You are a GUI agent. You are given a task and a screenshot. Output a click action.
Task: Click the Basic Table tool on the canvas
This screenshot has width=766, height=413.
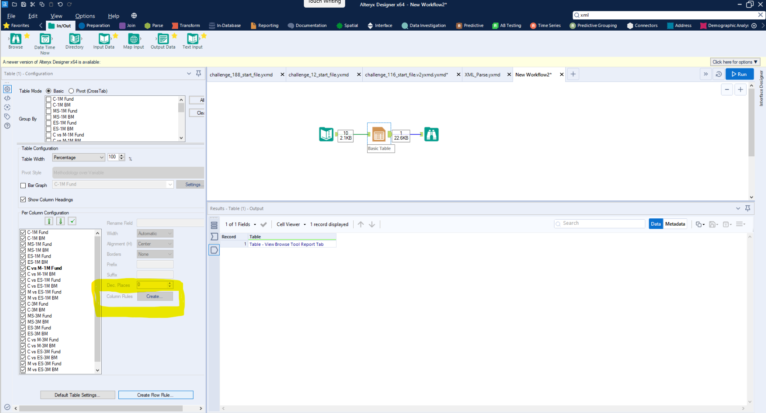378,134
